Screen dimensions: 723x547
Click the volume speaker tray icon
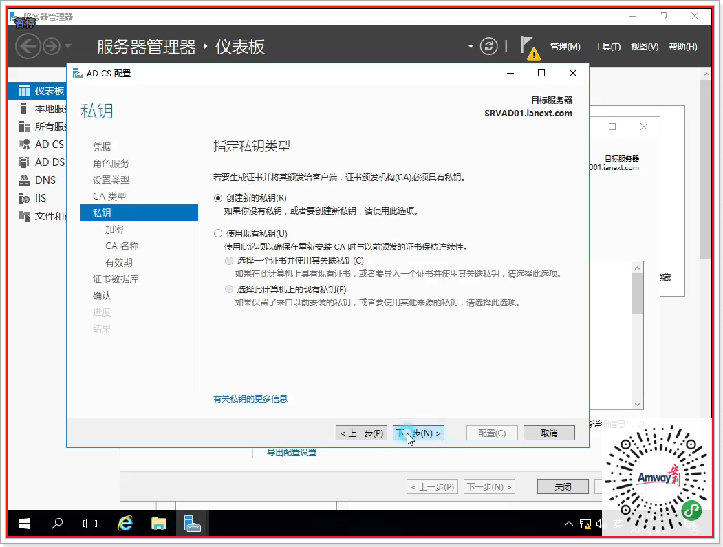(x=599, y=524)
